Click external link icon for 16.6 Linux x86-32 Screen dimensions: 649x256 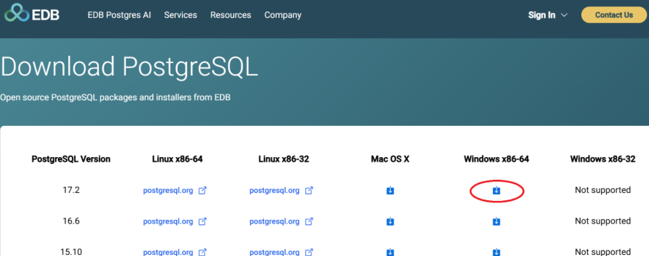point(309,222)
